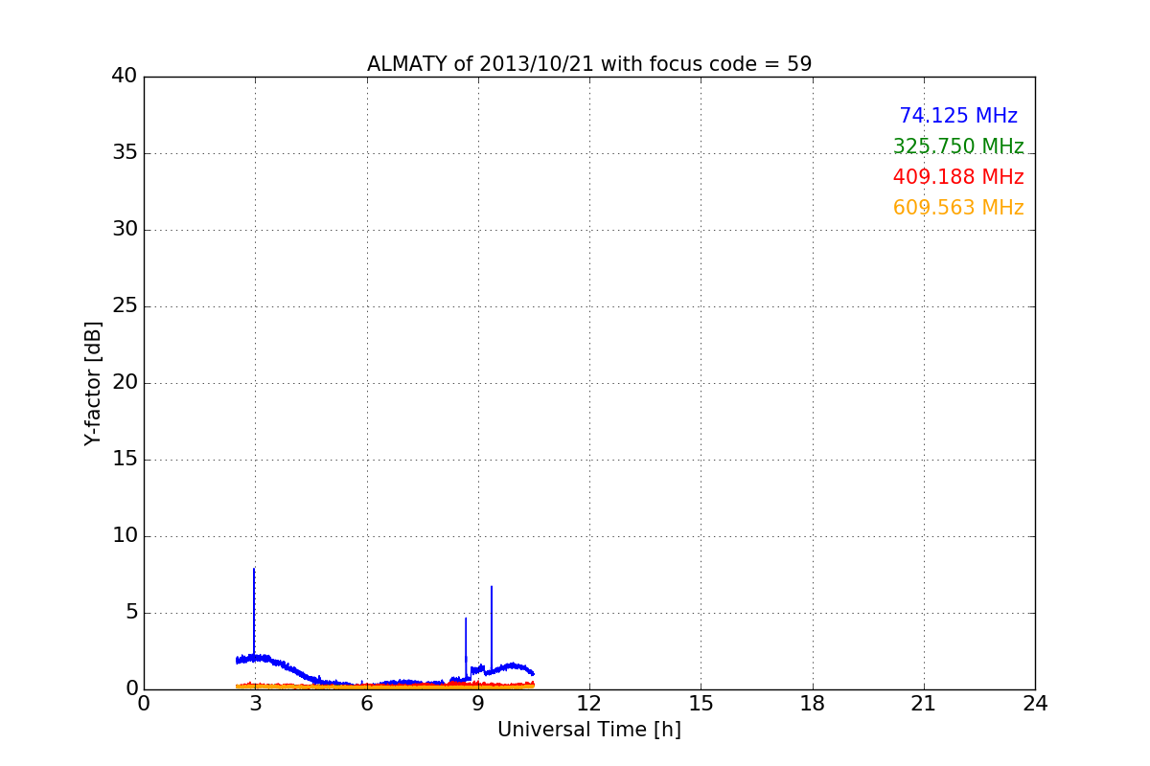Click the blue spike just after 9h

[492, 628]
